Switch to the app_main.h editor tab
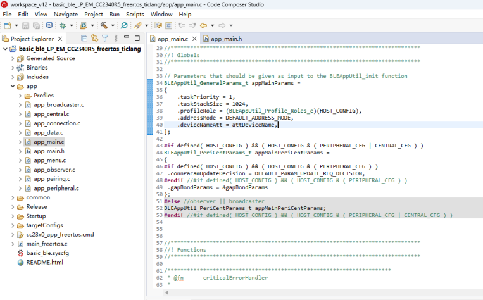The height and width of the screenshot is (300, 483). coord(226,39)
